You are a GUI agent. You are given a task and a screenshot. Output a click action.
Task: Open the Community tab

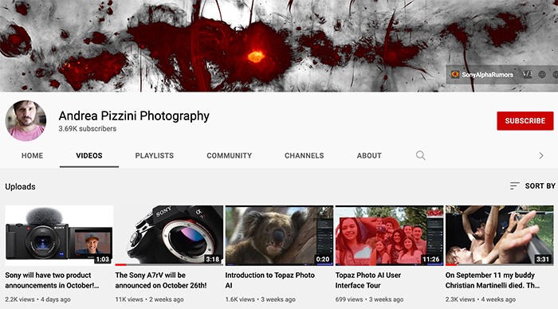(x=230, y=156)
